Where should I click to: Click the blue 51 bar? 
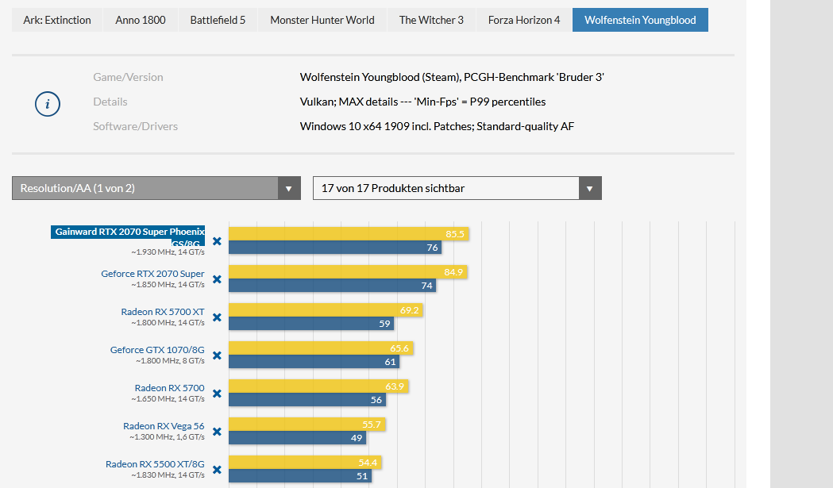(x=300, y=476)
